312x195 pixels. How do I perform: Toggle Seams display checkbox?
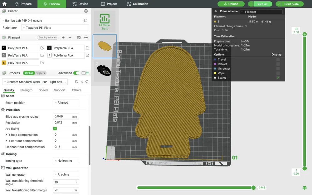(x=278, y=78)
